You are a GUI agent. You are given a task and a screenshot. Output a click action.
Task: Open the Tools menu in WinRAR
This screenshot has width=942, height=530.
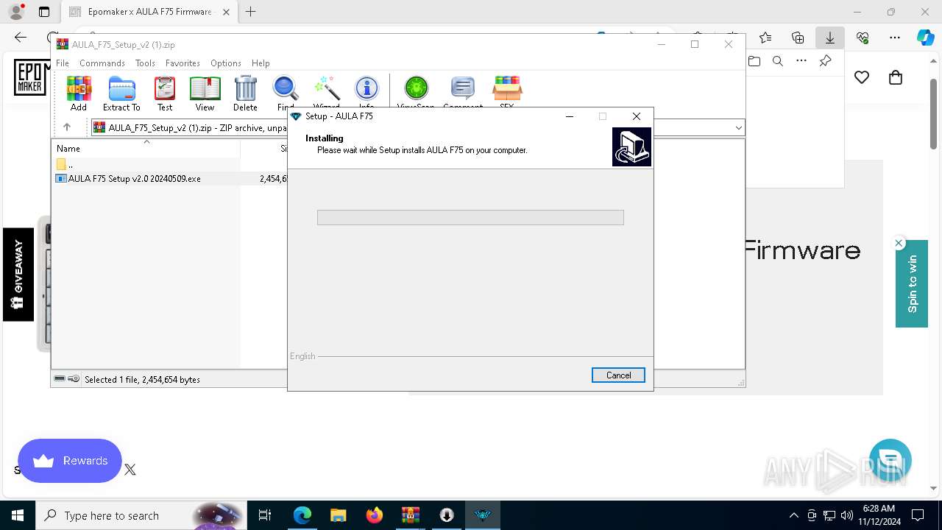coord(145,63)
